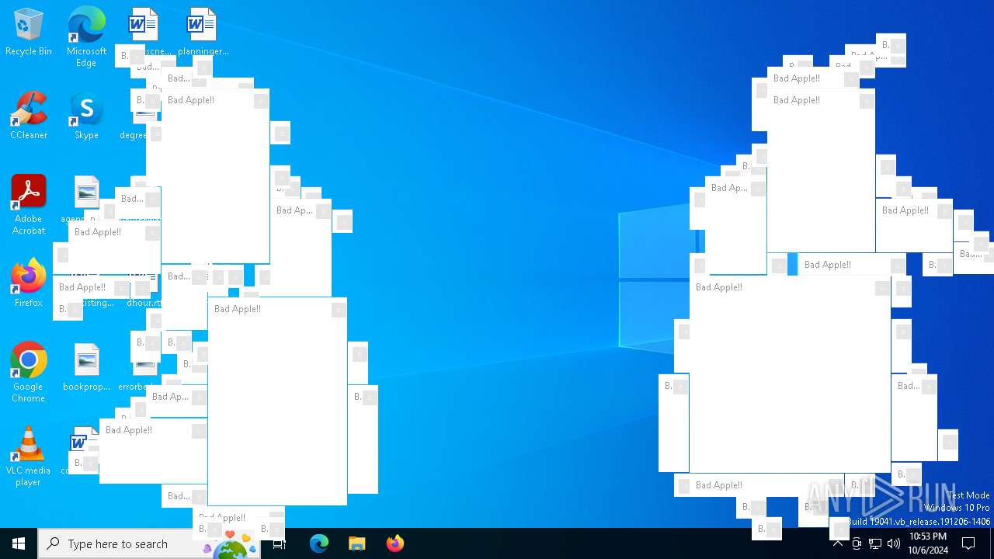Open Firefox from the taskbar
994x559 pixels.
(394, 543)
